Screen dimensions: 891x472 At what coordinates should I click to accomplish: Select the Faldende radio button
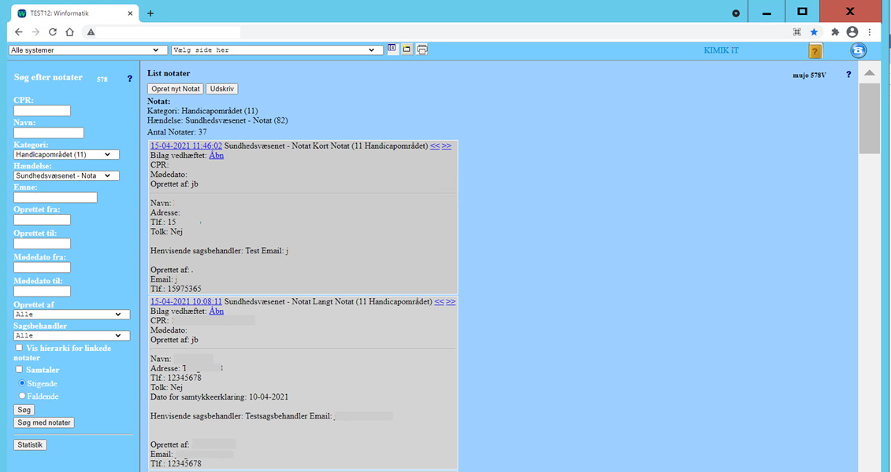(22, 396)
